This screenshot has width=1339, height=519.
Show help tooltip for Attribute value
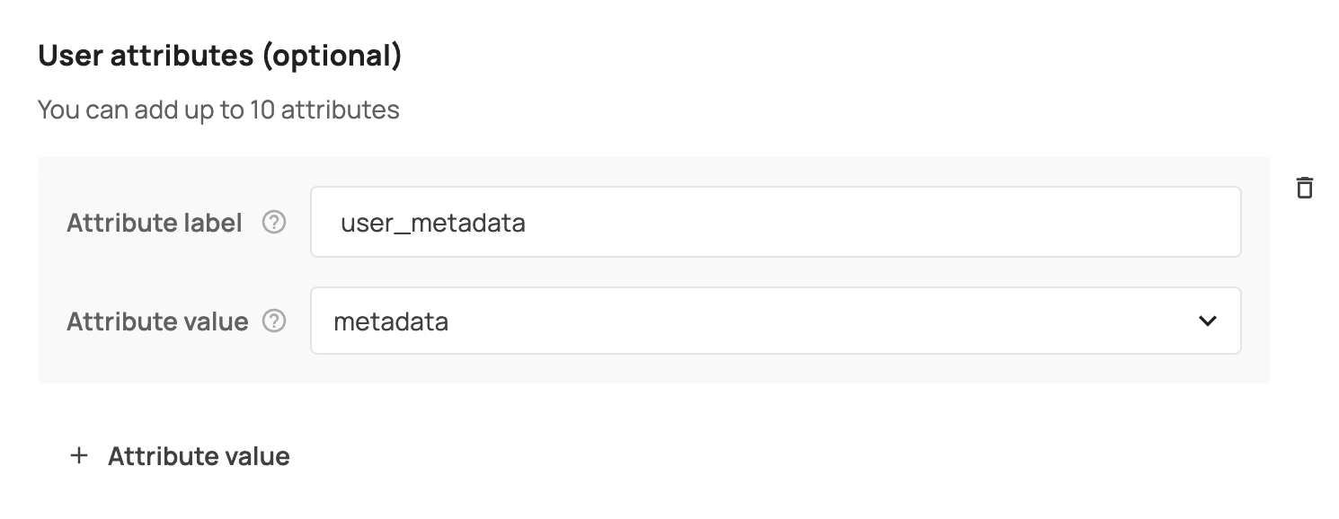point(274,321)
